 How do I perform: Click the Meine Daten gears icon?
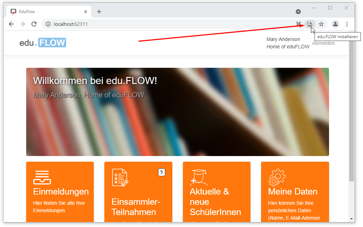(x=277, y=177)
